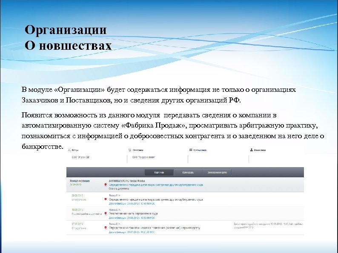This screenshot has height=253, width=338.
Task: Click the plaintiffs (Истцы) crossed-swords icon
Action: point(69,150)
